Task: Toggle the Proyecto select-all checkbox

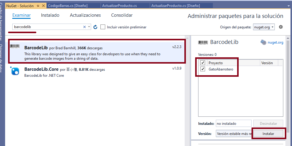Action: pyautogui.click(x=203, y=63)
